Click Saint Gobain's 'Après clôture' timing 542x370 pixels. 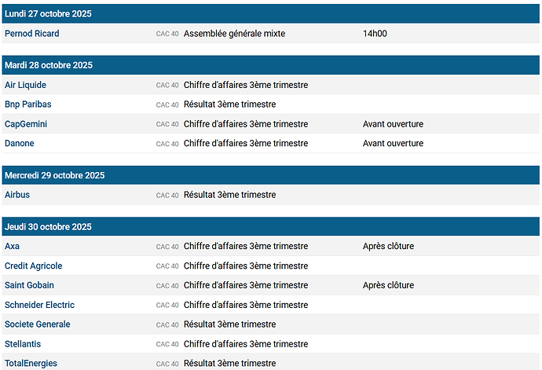click(x=388, y=285)
